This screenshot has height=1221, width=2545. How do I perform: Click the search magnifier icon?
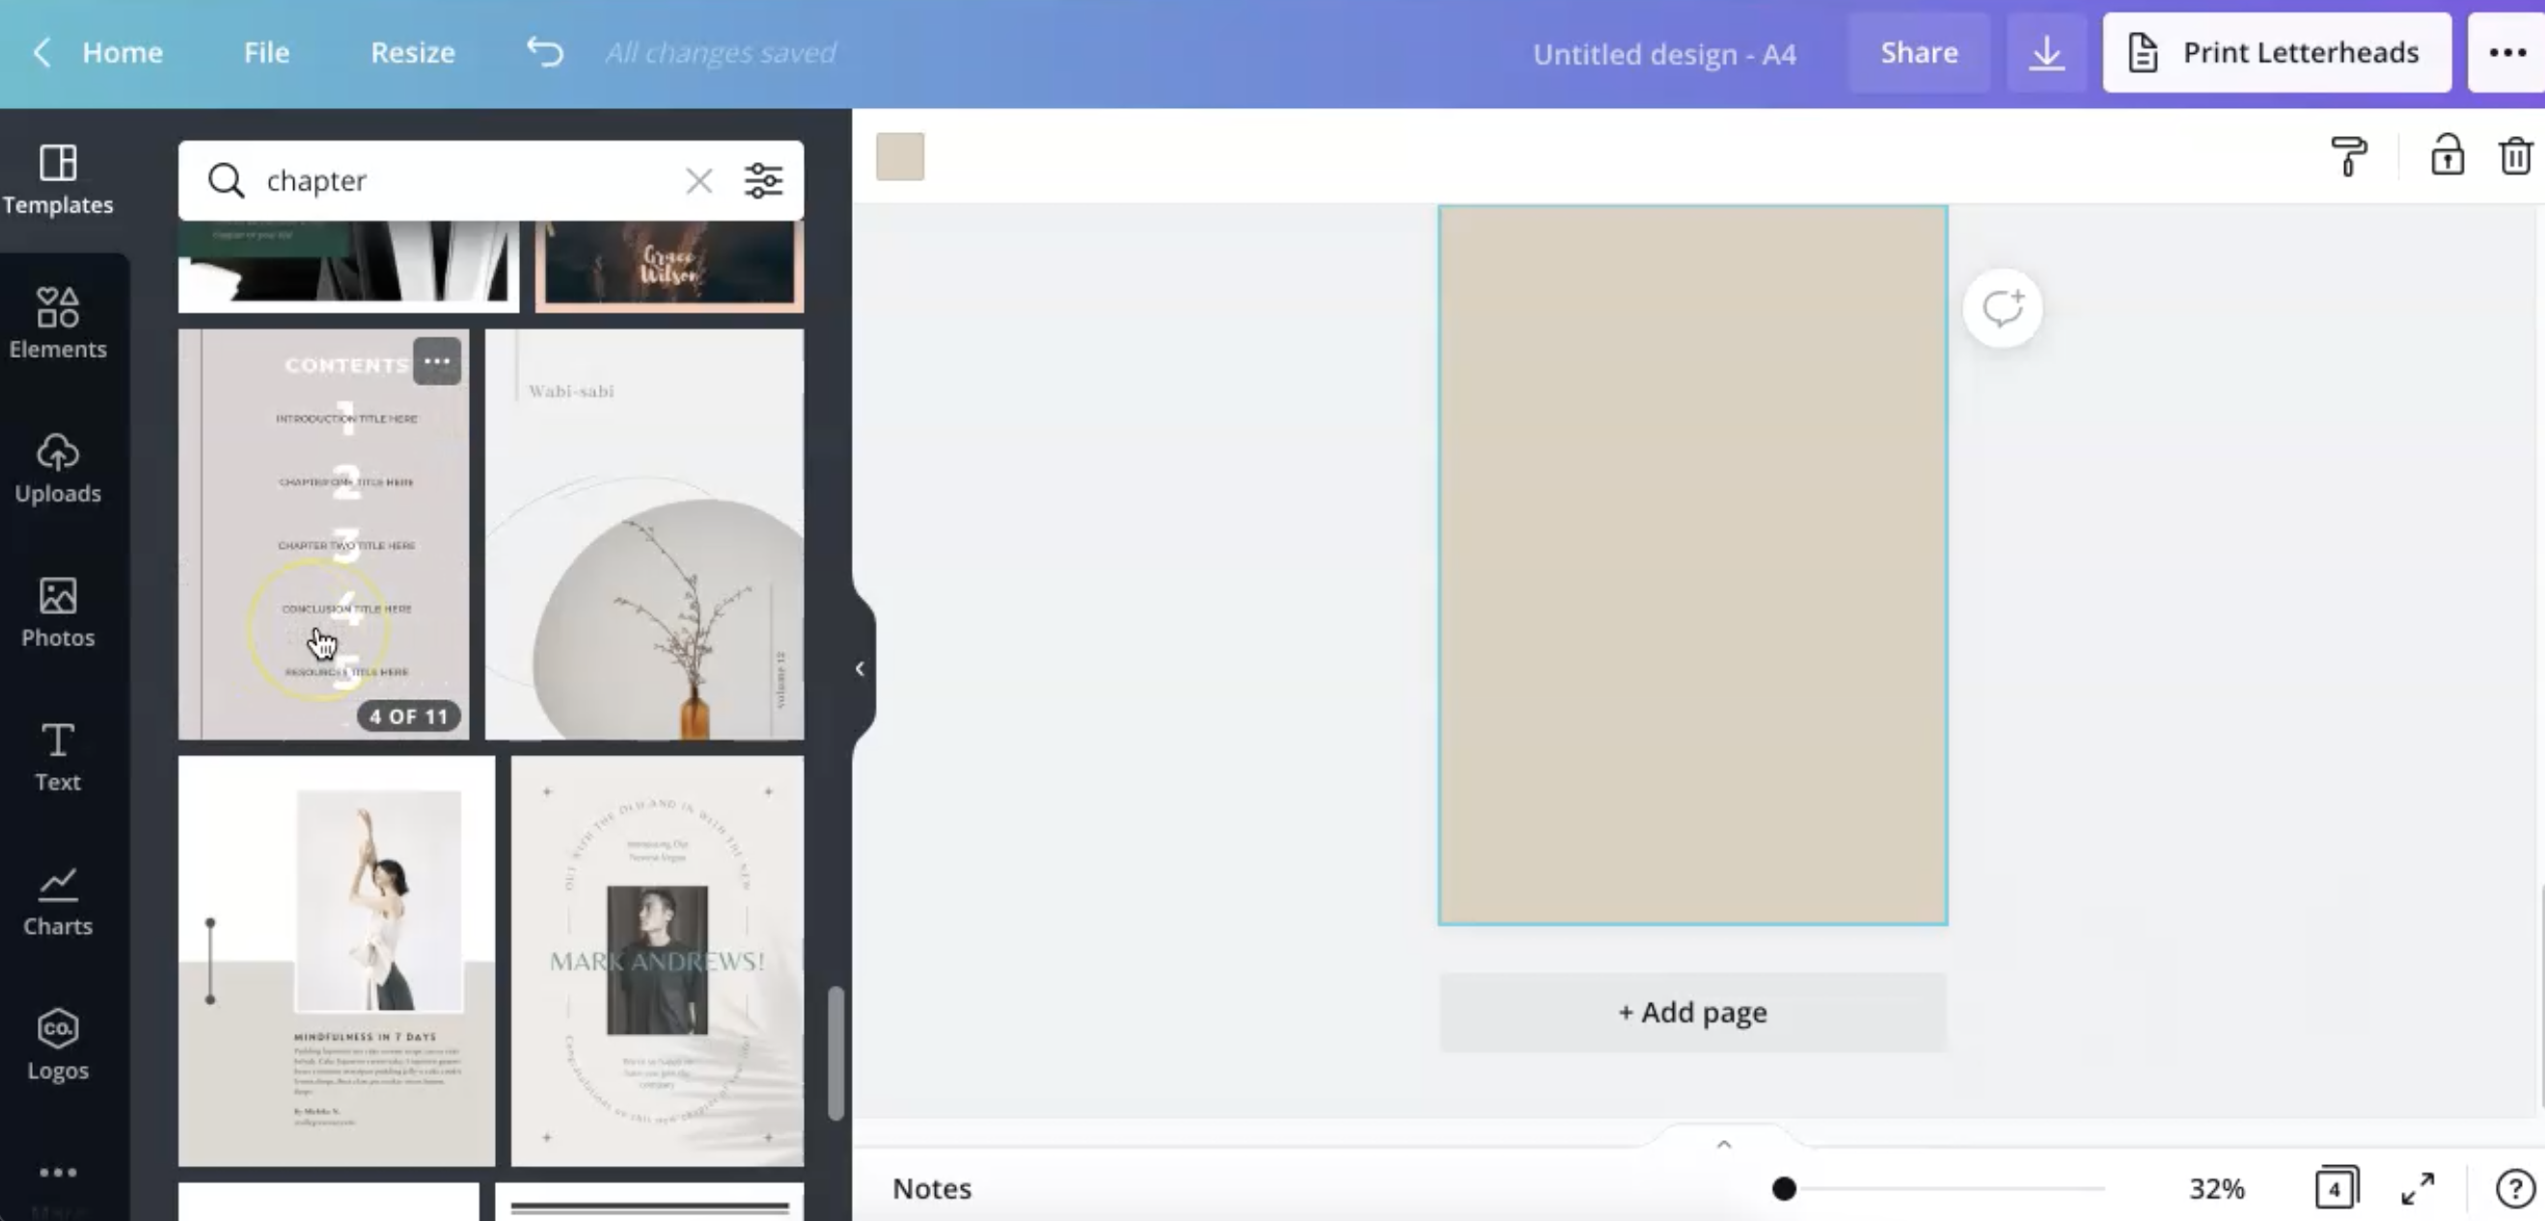pos(225,180)
